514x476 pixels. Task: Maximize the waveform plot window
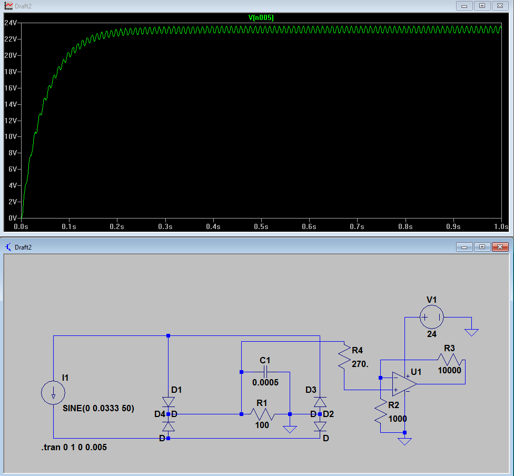(x=482, y=6)
